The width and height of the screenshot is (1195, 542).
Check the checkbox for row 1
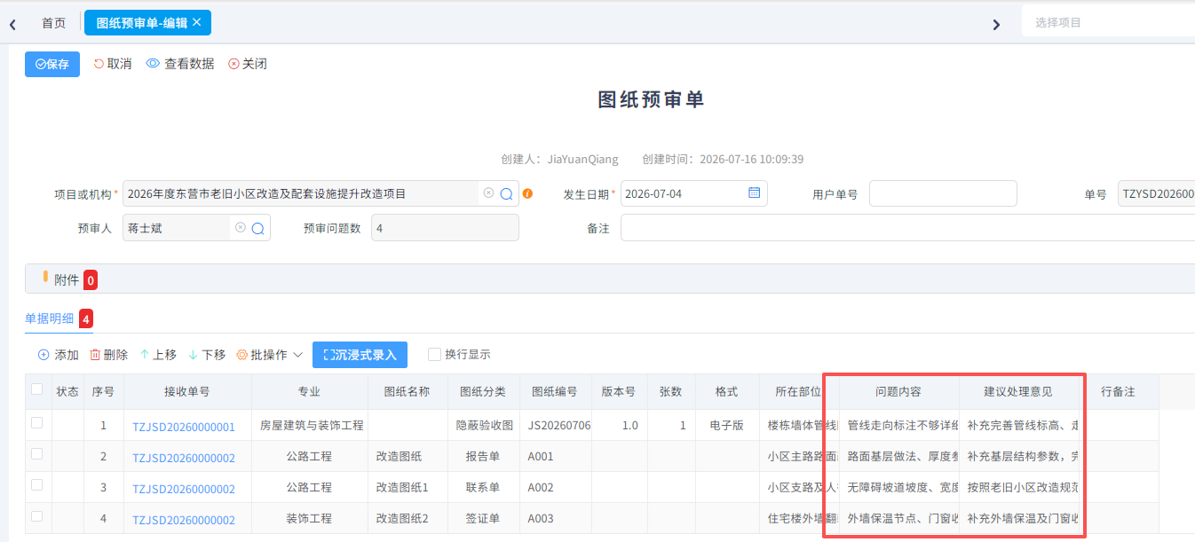click(36, 423)
